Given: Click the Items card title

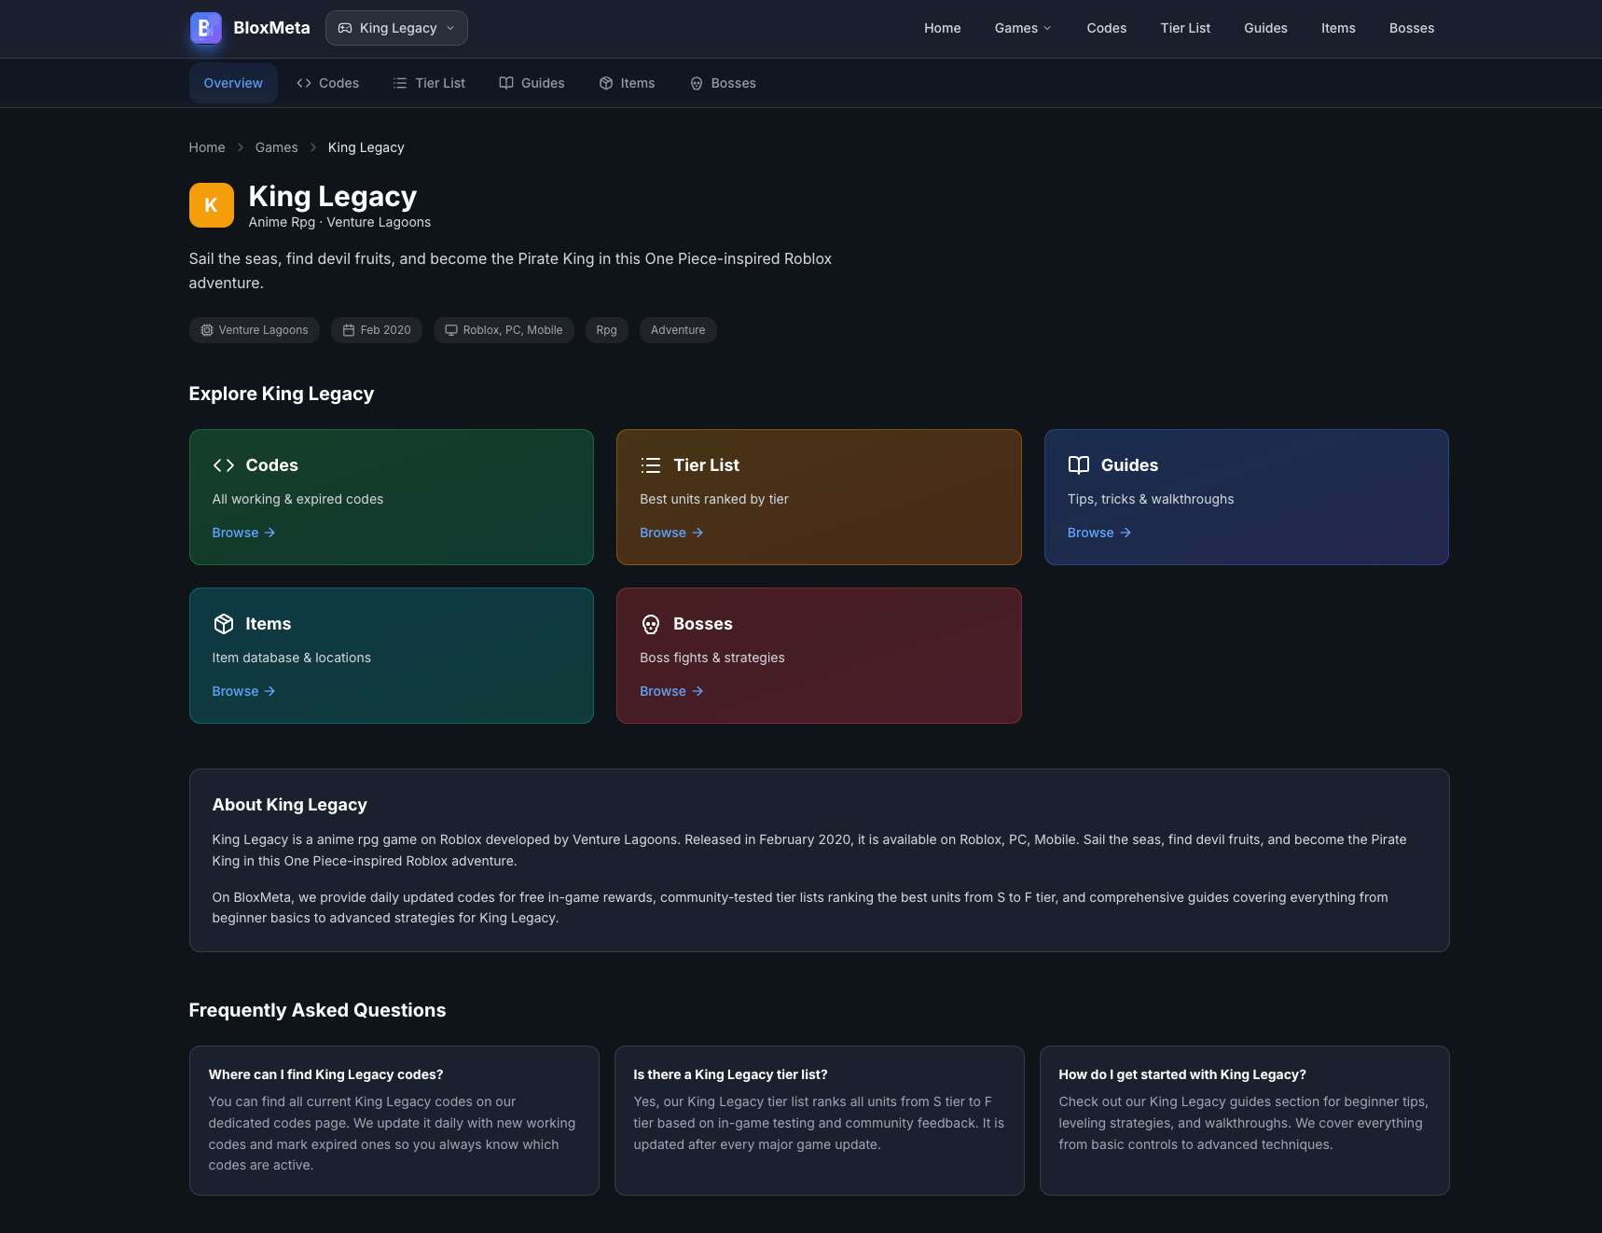Looking at the screenshot, I should tap(269, 624).
